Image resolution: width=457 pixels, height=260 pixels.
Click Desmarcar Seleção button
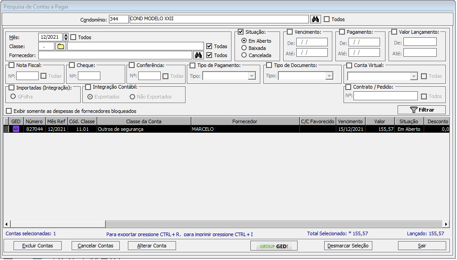(348, 246)
